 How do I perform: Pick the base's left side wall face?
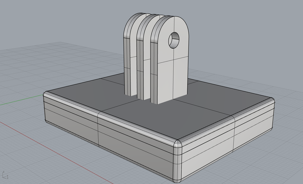click(108, 140)
